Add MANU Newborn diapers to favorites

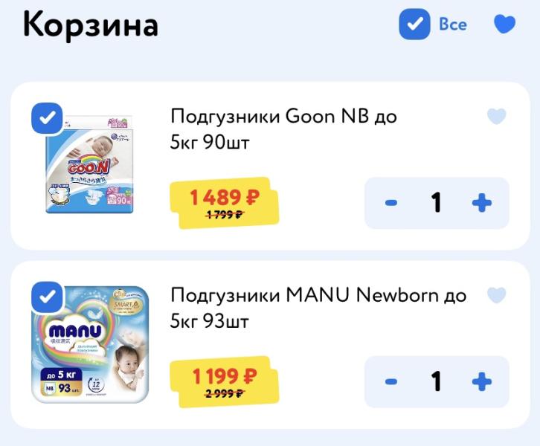tap(496, 295)
